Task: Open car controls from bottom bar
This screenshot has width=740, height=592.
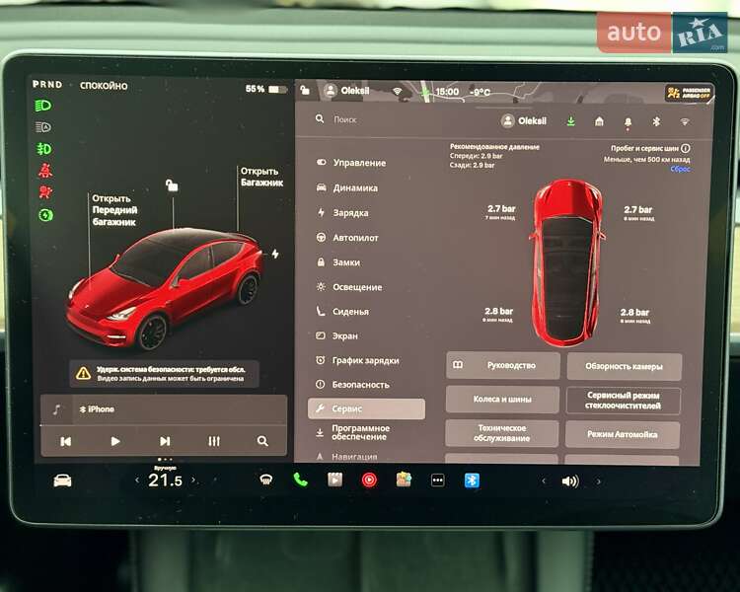Action: (x=62, y=481)
